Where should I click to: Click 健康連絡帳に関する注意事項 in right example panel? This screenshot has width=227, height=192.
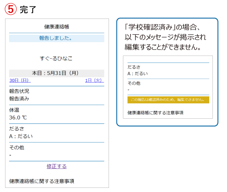point(155,113)
